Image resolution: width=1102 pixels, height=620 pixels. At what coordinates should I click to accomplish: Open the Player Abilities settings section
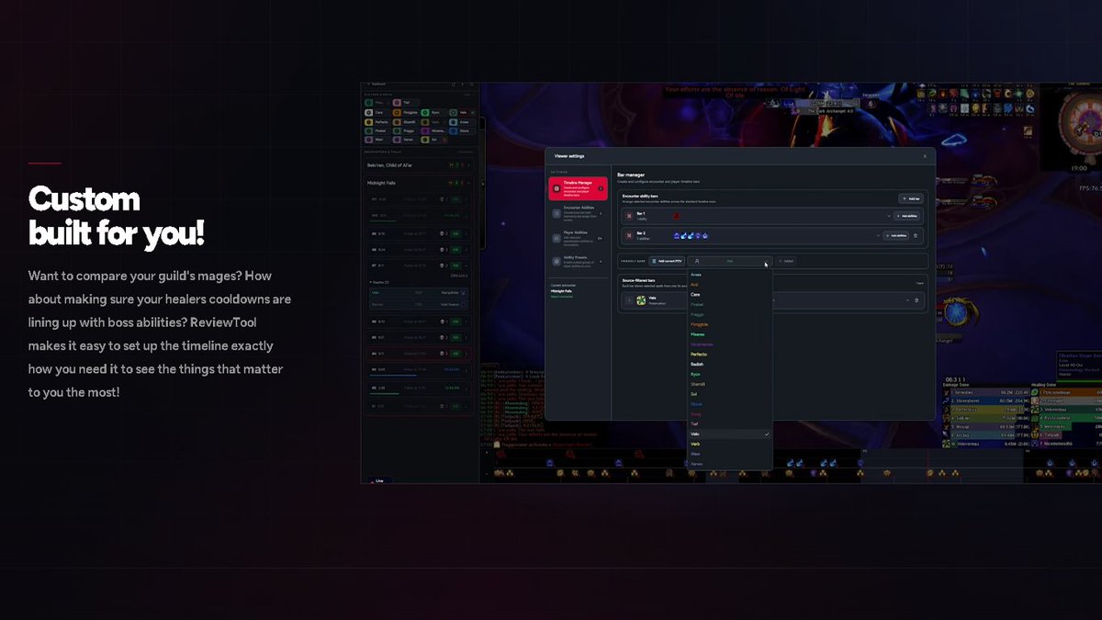(578, 238)
